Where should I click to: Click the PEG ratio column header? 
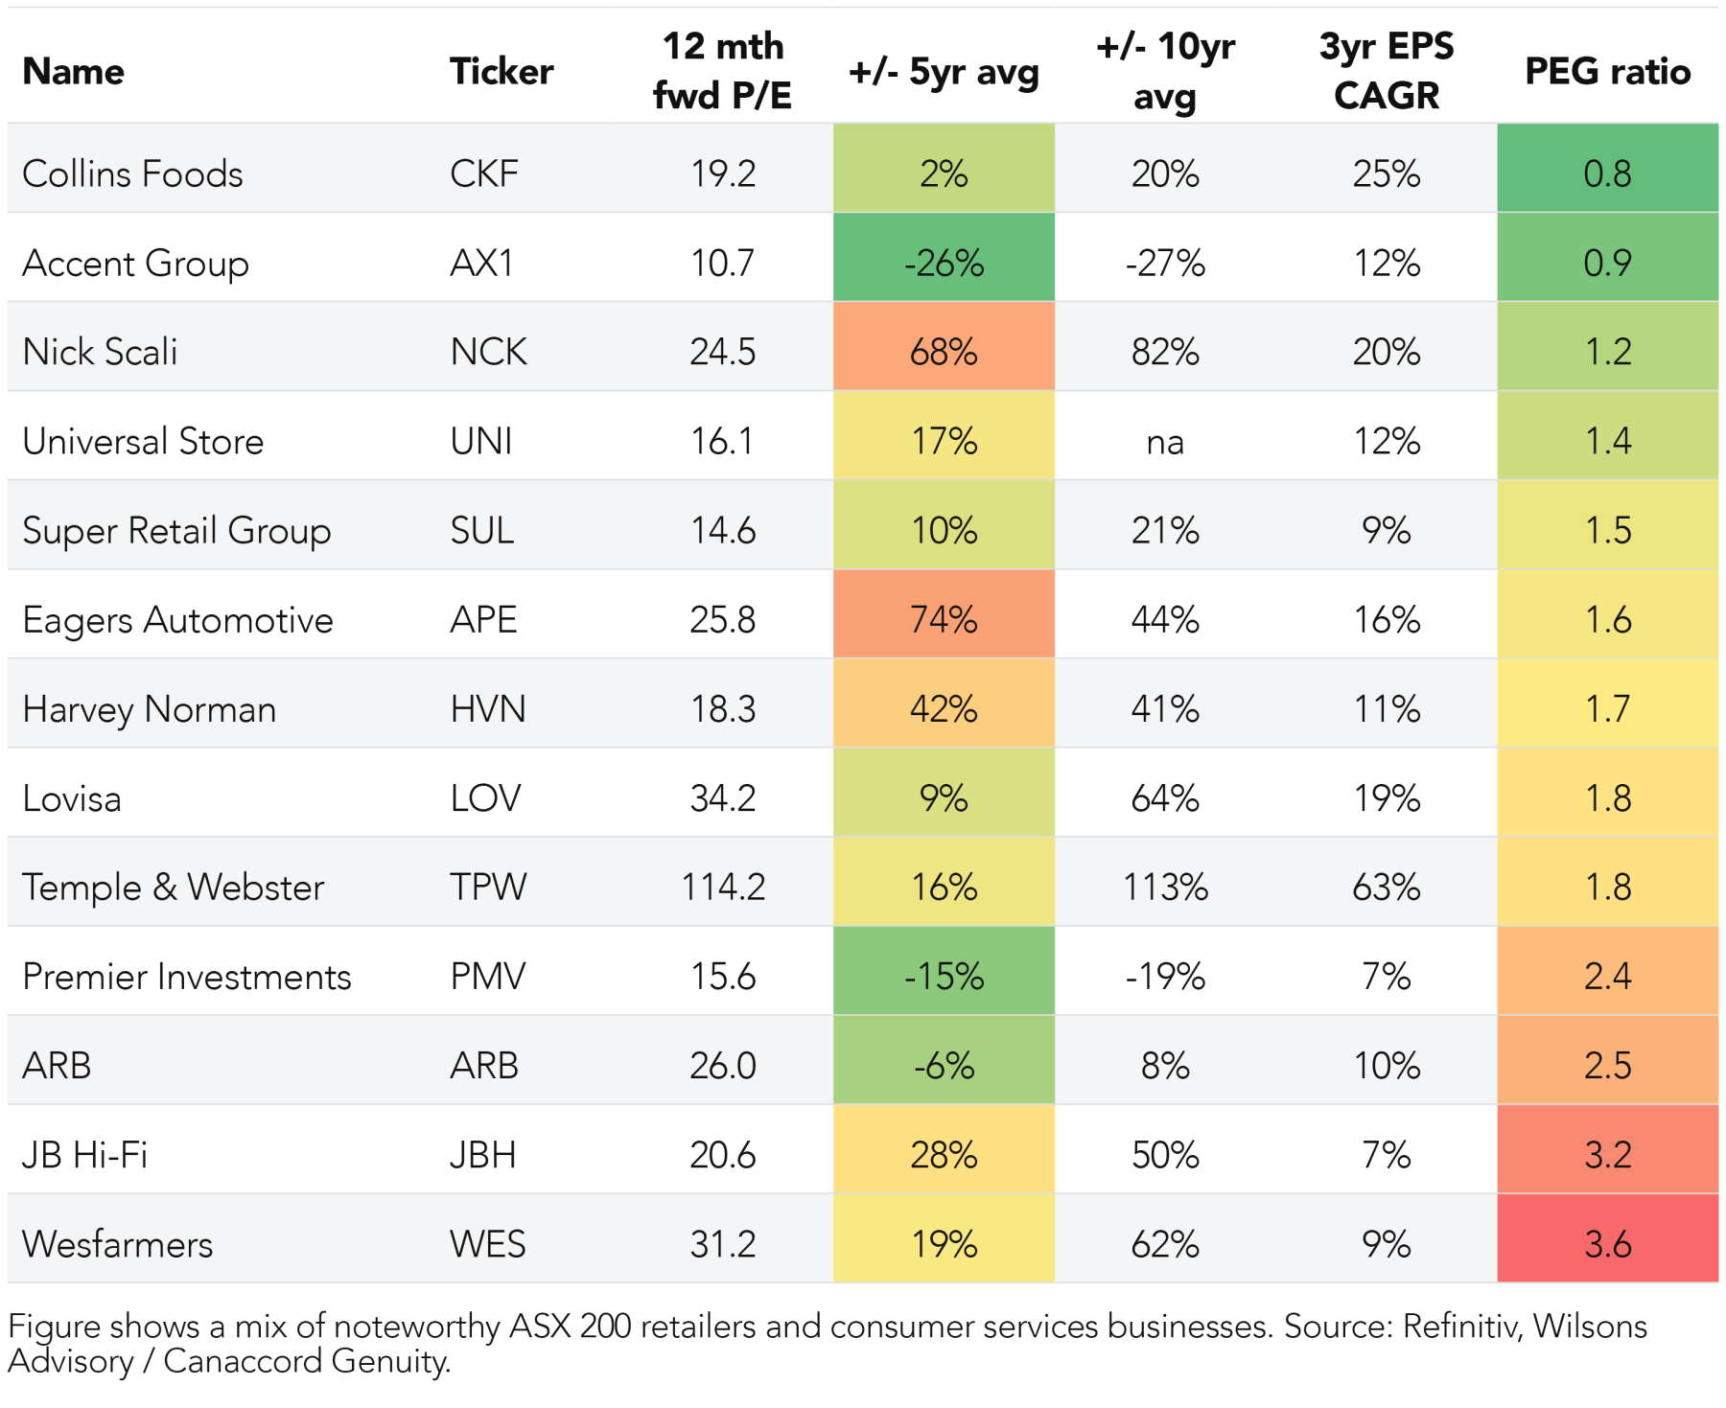click(x=1607, y=72)
